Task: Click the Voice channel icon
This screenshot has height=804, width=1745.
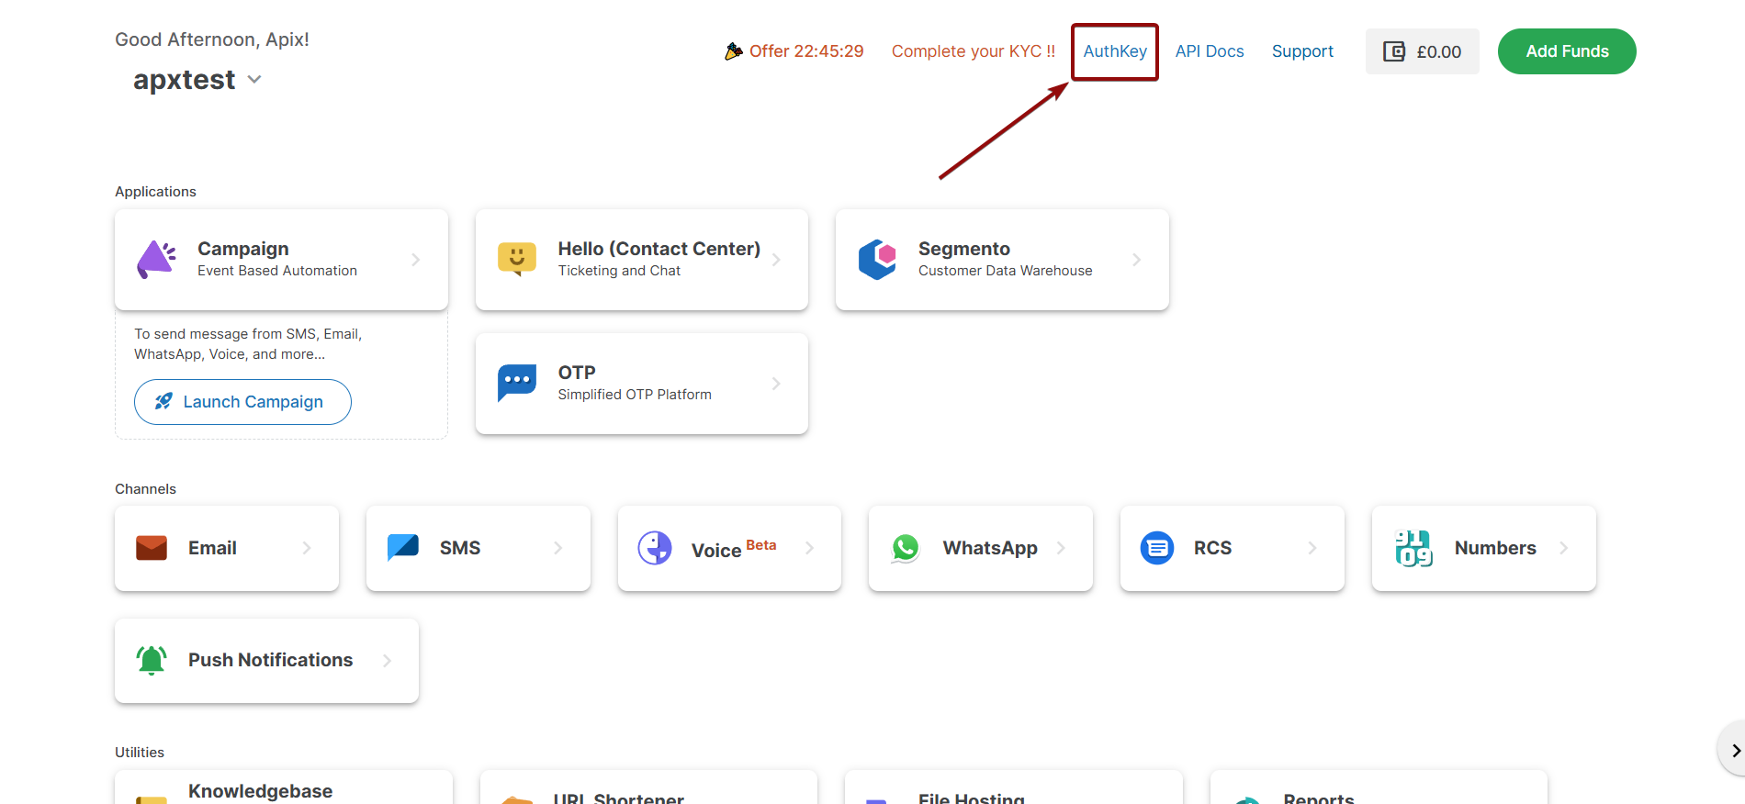Action: (x=655, y=548)
